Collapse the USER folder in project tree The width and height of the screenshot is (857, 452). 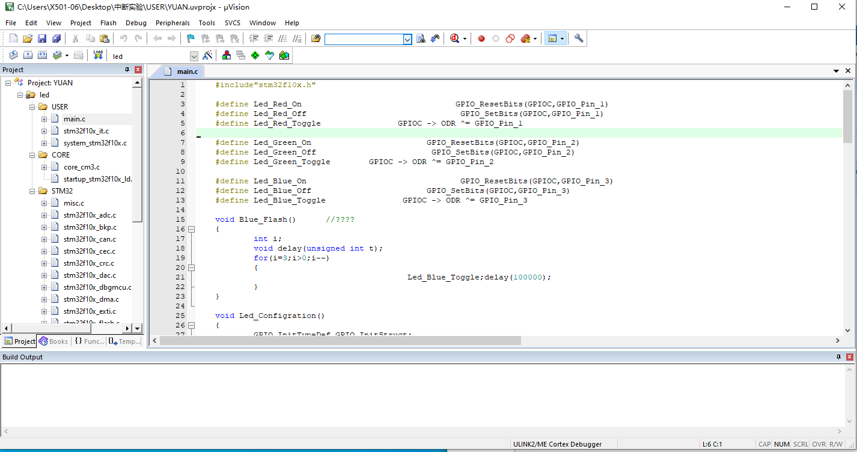click(32, 107)
